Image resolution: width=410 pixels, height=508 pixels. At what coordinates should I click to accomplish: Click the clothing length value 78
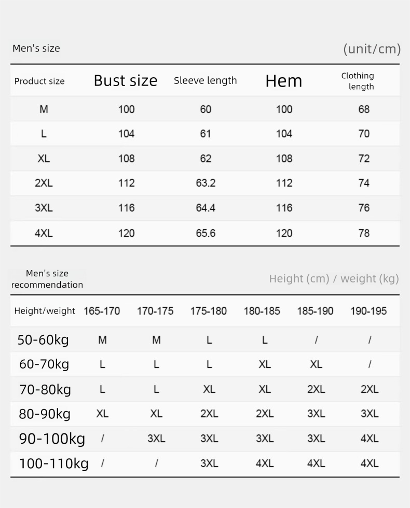[364, 233]
